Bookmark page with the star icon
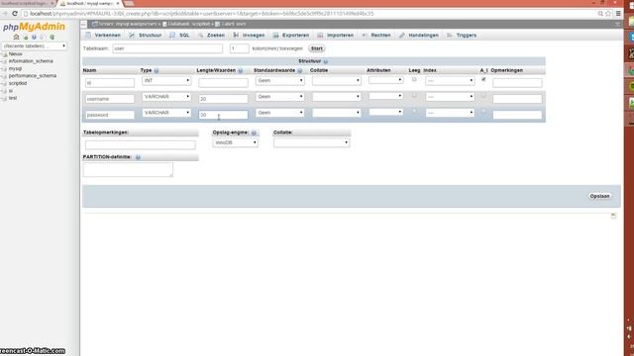The image size is (634, 356). pos(608,13)
